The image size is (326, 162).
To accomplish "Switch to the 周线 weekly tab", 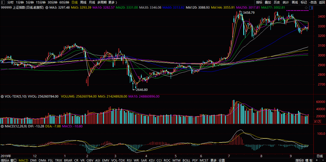I will [83, 2].
